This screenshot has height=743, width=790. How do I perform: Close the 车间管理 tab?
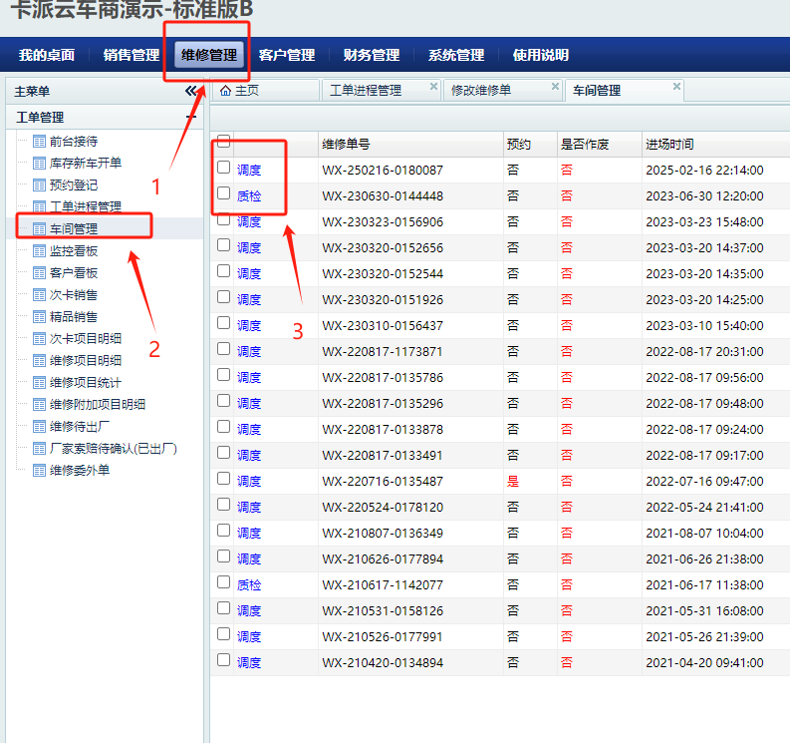[677, 87]
